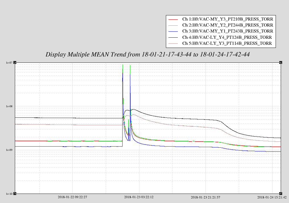Click the black line swatch for Ch 4

[x=173, y=37]
